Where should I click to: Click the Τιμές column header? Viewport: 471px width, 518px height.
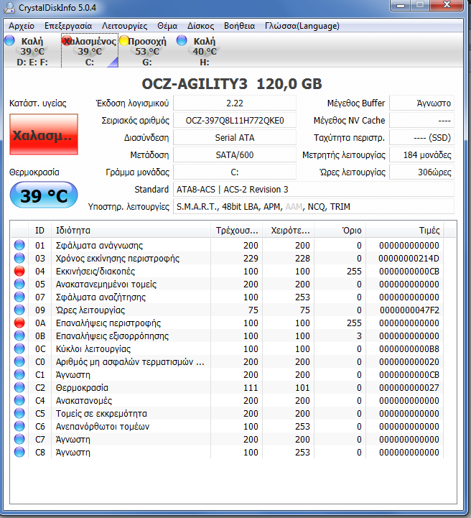[405, 230]
